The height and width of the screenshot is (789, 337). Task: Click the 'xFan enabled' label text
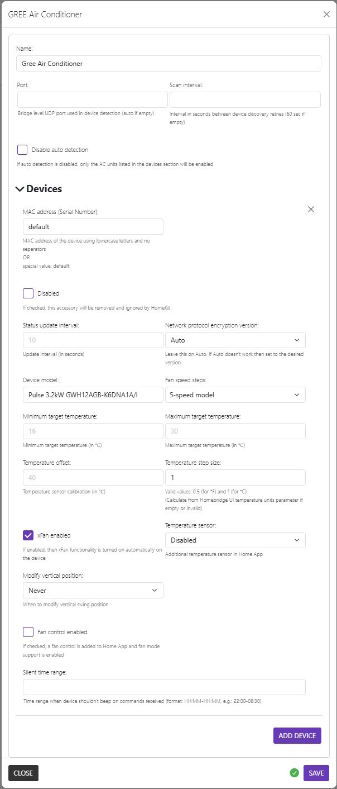point(54,535)
